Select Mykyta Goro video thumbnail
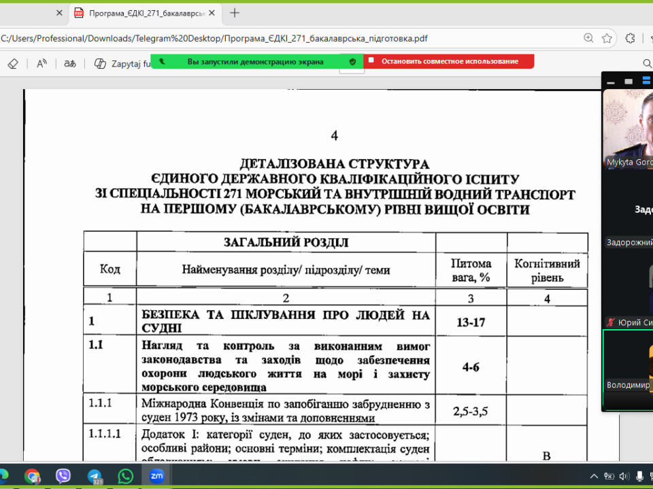The image size is (653, 489). tap(628, 129)
